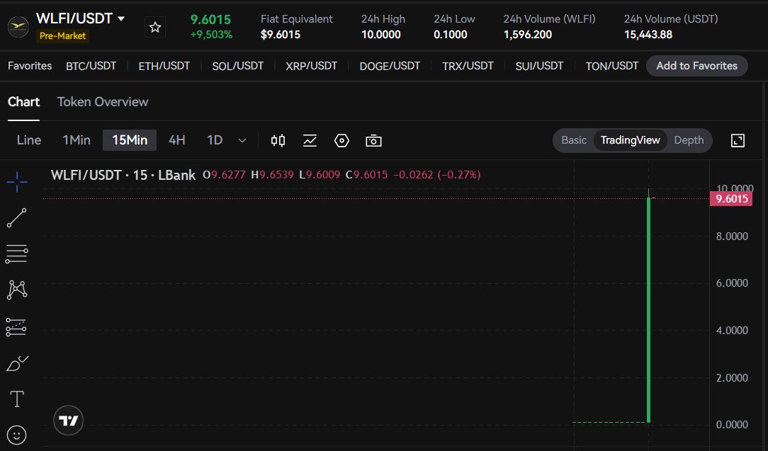Switch to TradingView chart view
The width and height of the screenshot is (768, 451).
click(631, 140)
